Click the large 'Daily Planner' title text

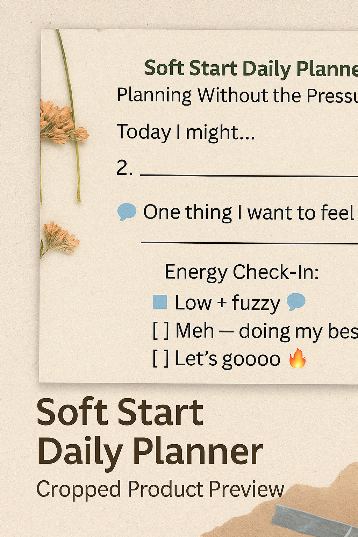point(150,452)
